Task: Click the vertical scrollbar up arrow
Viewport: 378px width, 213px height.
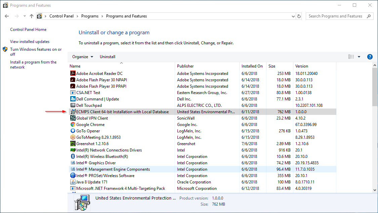Action: (375, 65)
